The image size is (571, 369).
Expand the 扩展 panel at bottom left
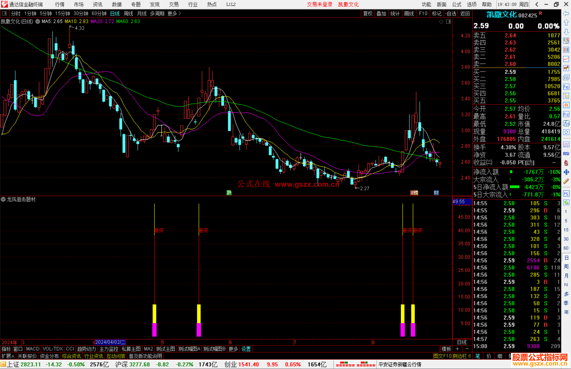click(x=8, y=356)
